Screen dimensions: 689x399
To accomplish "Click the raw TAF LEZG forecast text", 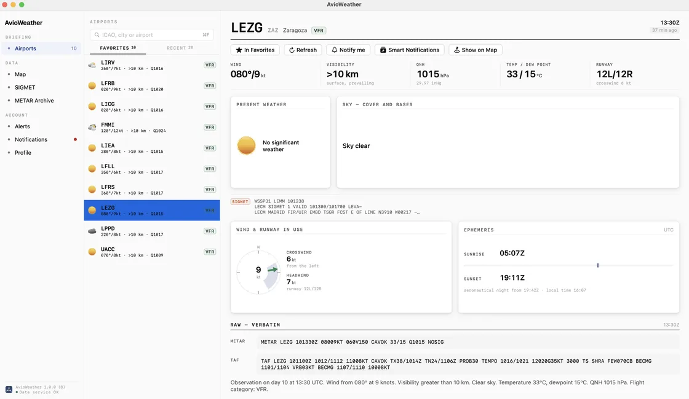I will [456, 365].
